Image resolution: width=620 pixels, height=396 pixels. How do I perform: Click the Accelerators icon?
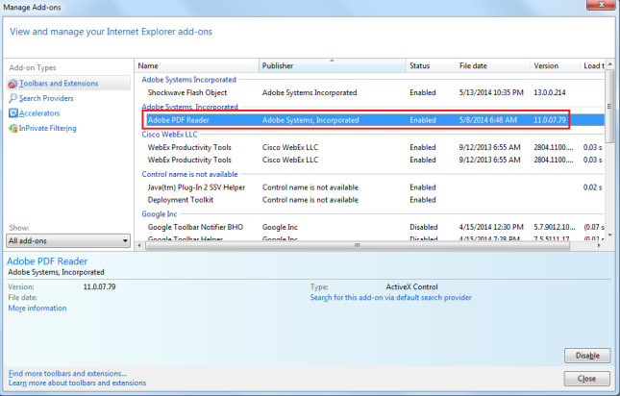(x=13, y=113)
